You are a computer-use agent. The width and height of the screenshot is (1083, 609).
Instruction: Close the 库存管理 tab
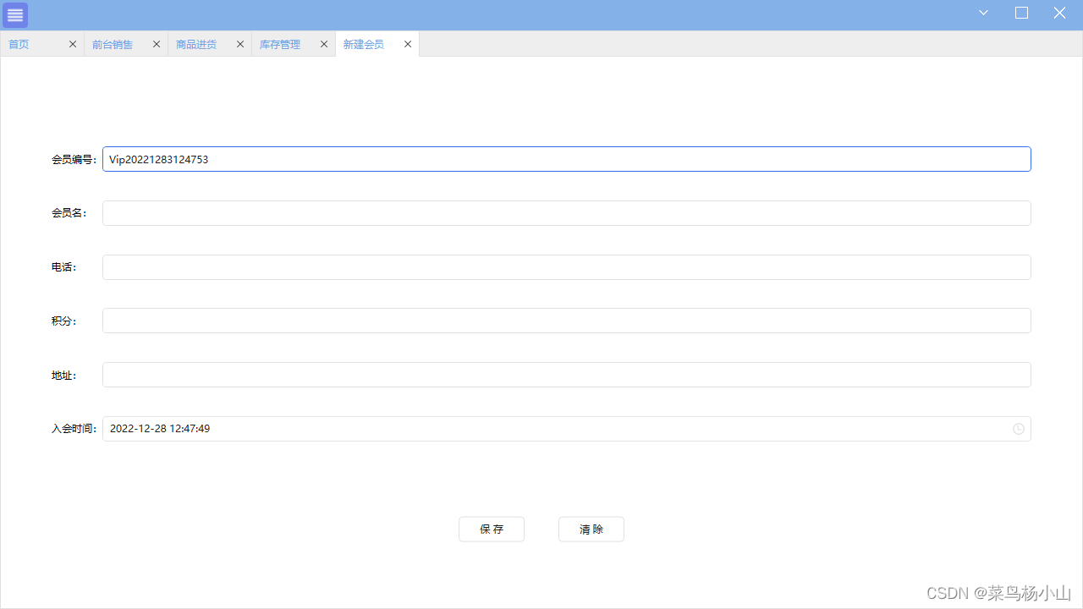tap(324, 44)
